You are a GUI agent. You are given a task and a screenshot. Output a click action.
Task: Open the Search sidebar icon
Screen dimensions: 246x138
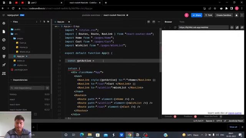coord(4,40)
